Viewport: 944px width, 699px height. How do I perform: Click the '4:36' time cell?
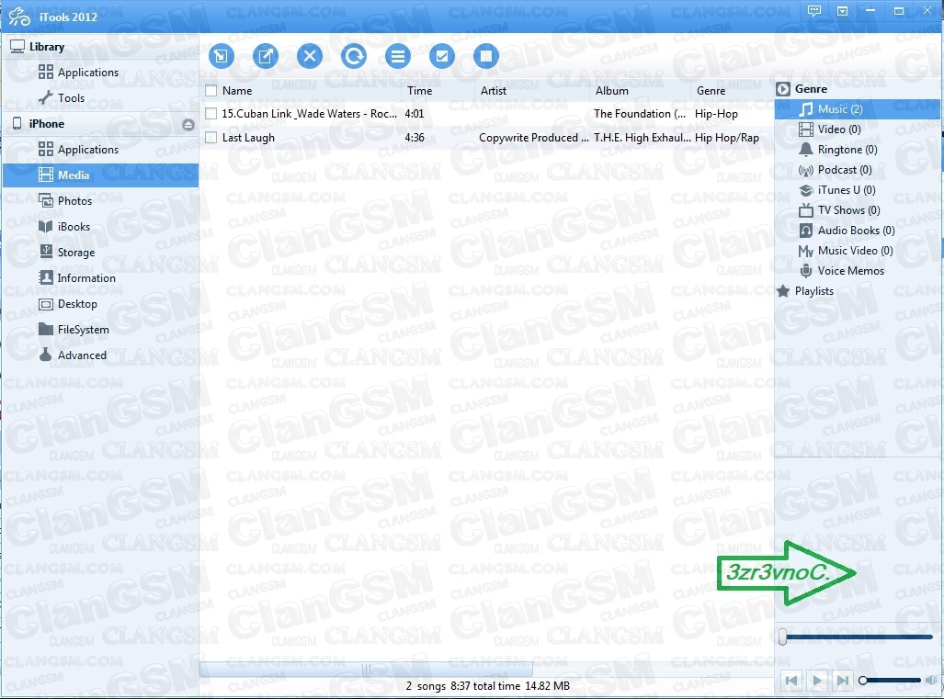point(415,138)
